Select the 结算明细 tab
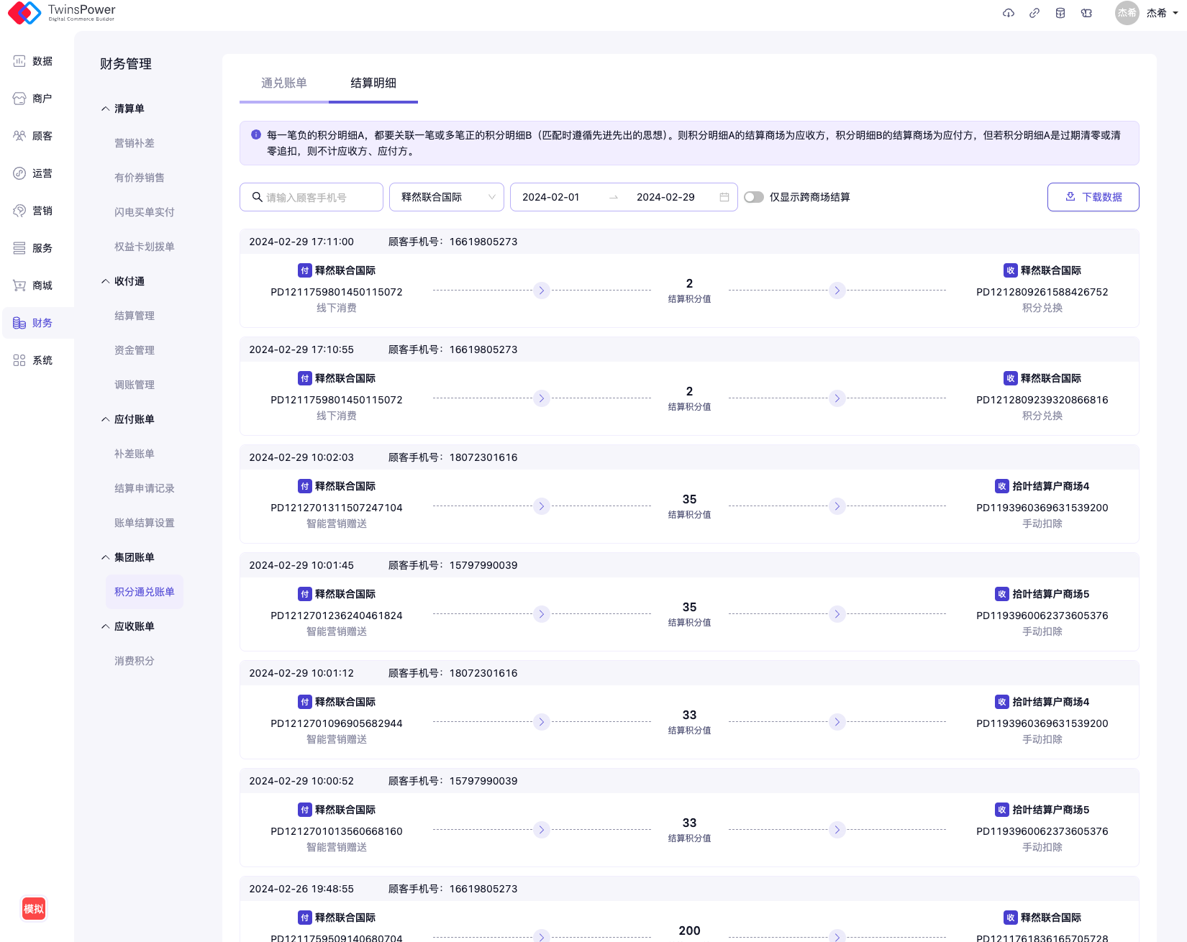The height and width of the screenshot is (942, 1187). (x=373, y=83)
